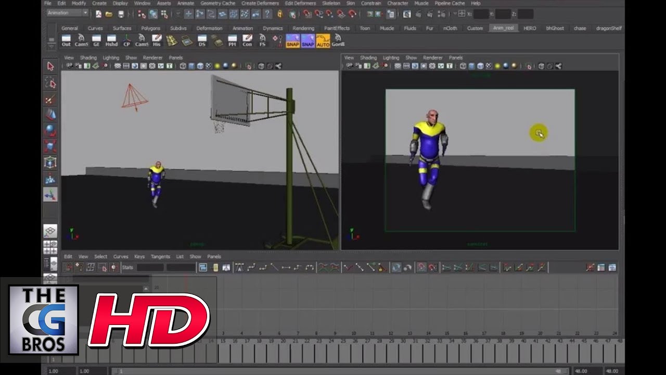Viewport: 666px width, 375px height.
Task: Open left viewport Panels menu
Action: pyautogui.click(x=176, y=58)
